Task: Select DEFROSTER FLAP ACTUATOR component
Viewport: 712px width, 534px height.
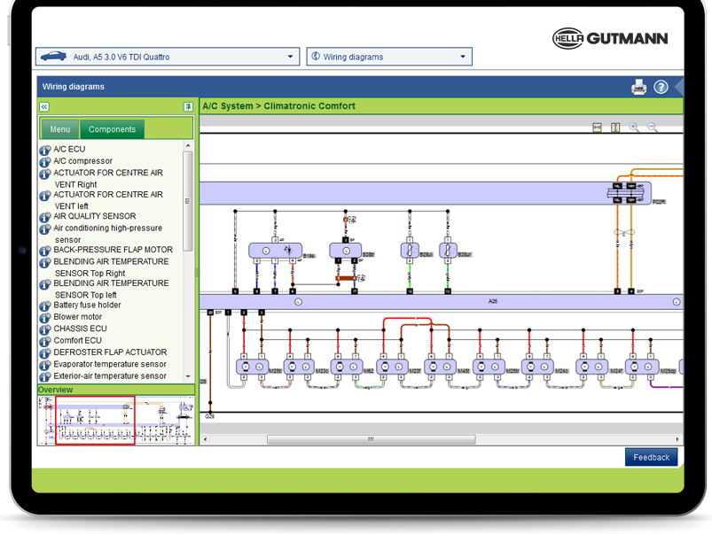Action: coord(110,352)
